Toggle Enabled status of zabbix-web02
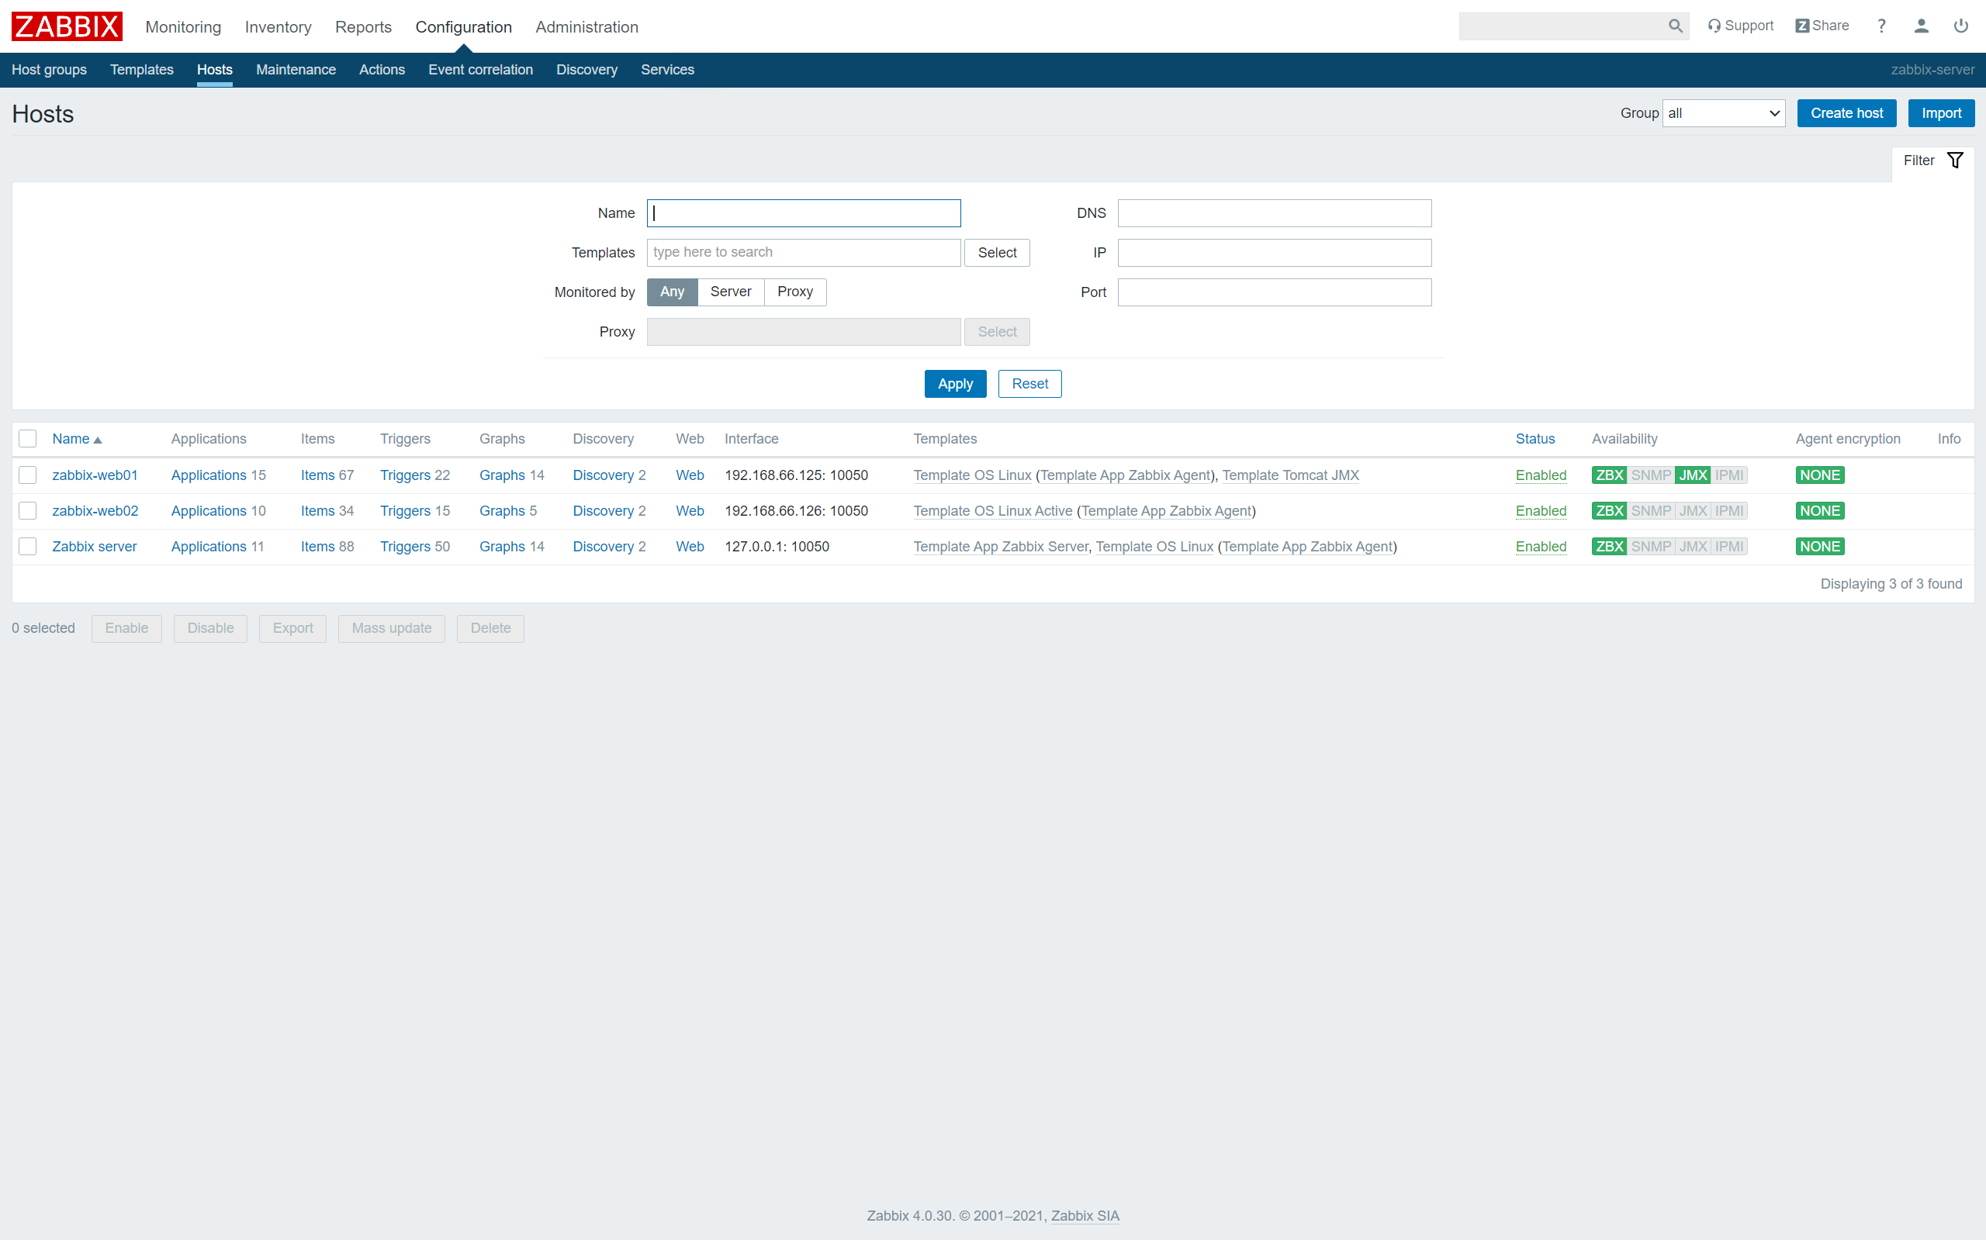Viewport: 1986px width, 1240px height. click(1541, 511)
